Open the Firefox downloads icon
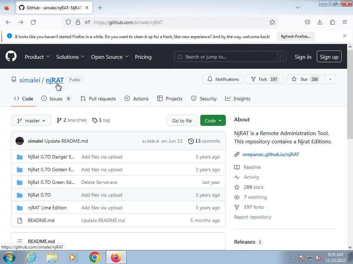The image size is (353, 264). 320,22
